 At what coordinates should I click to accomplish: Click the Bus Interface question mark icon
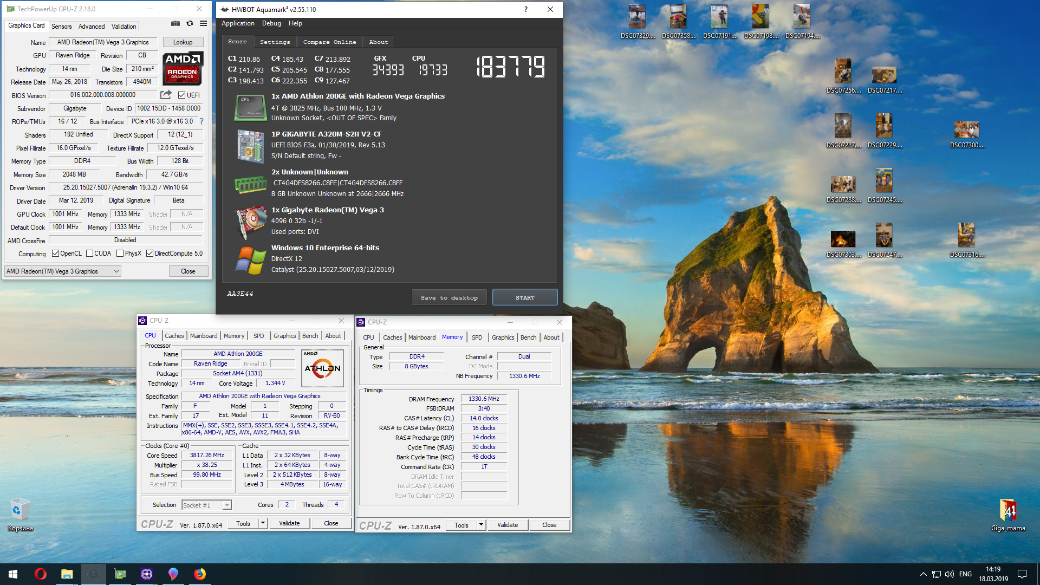point(201,121)
